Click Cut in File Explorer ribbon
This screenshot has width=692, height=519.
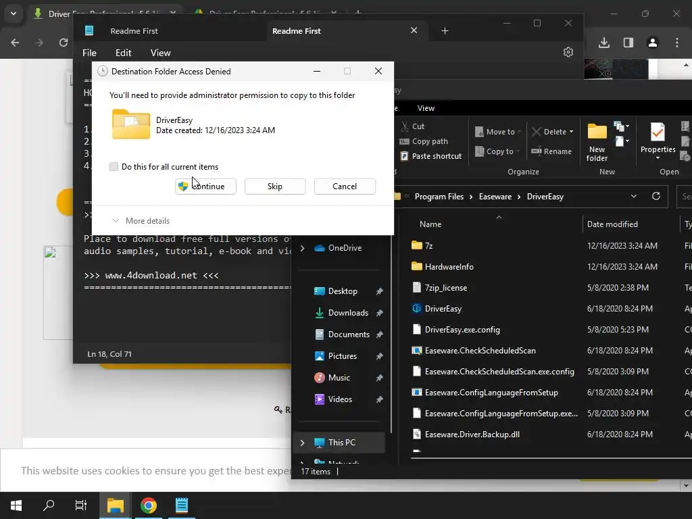[x=413, y=126]
